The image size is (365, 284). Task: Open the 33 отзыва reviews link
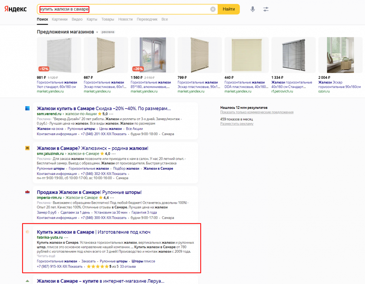pos(128,267)
